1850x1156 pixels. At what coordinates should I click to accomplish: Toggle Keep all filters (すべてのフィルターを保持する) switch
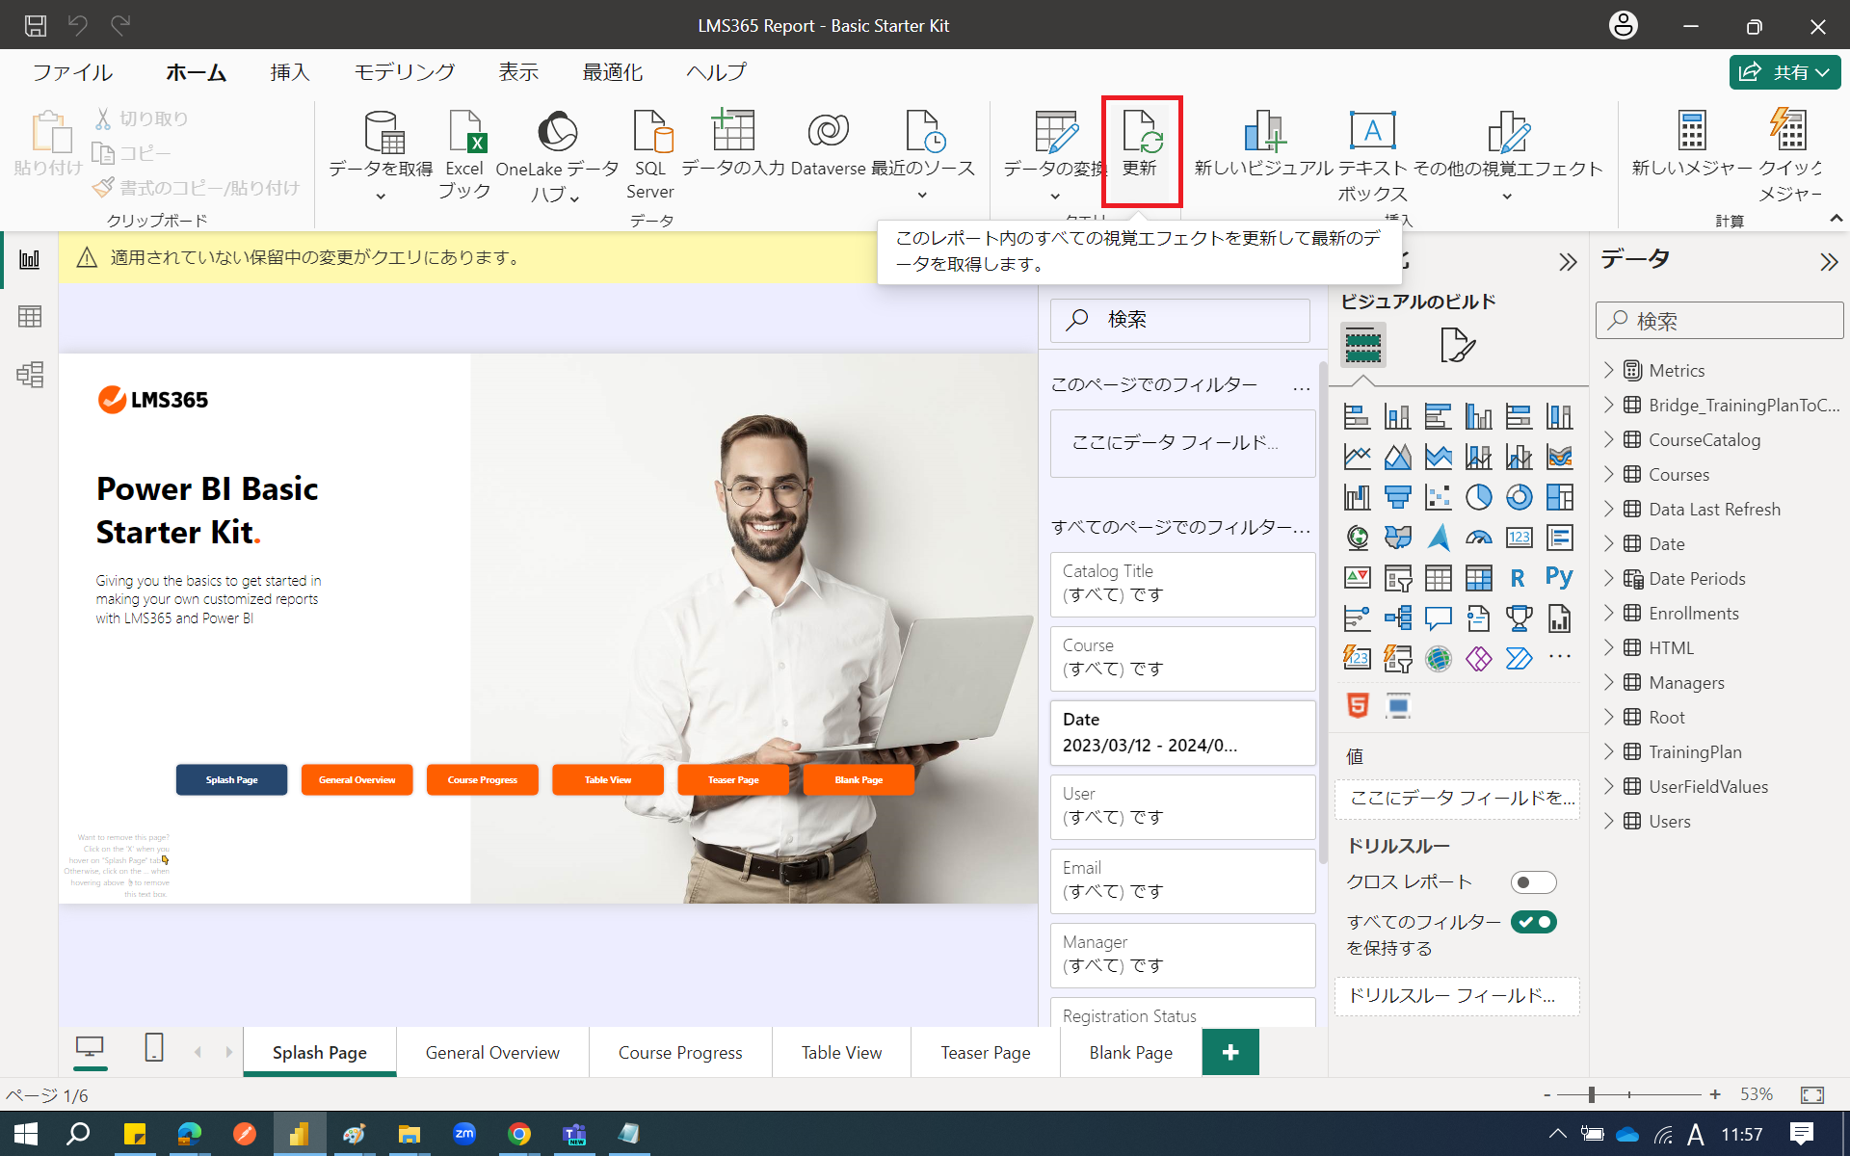pyautogui.click(x=1533, y=922)
